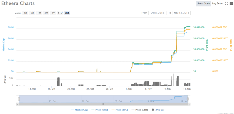234x114 pixels.
Task: Click the right navigator range handle
Action: (x=188, y=99)
